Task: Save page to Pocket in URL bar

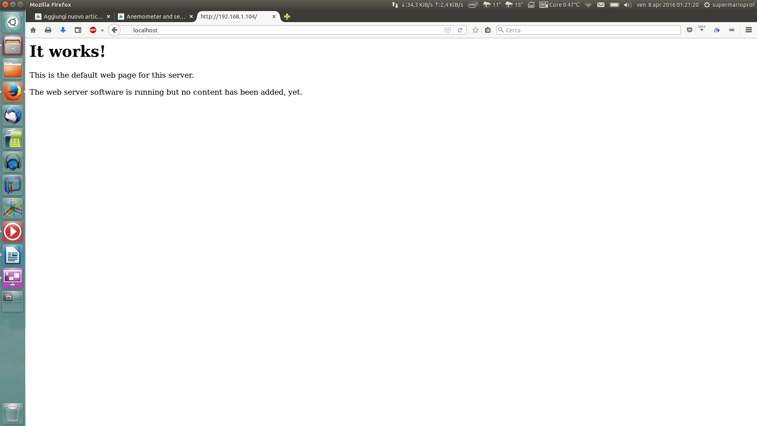Action: (447, 30)
